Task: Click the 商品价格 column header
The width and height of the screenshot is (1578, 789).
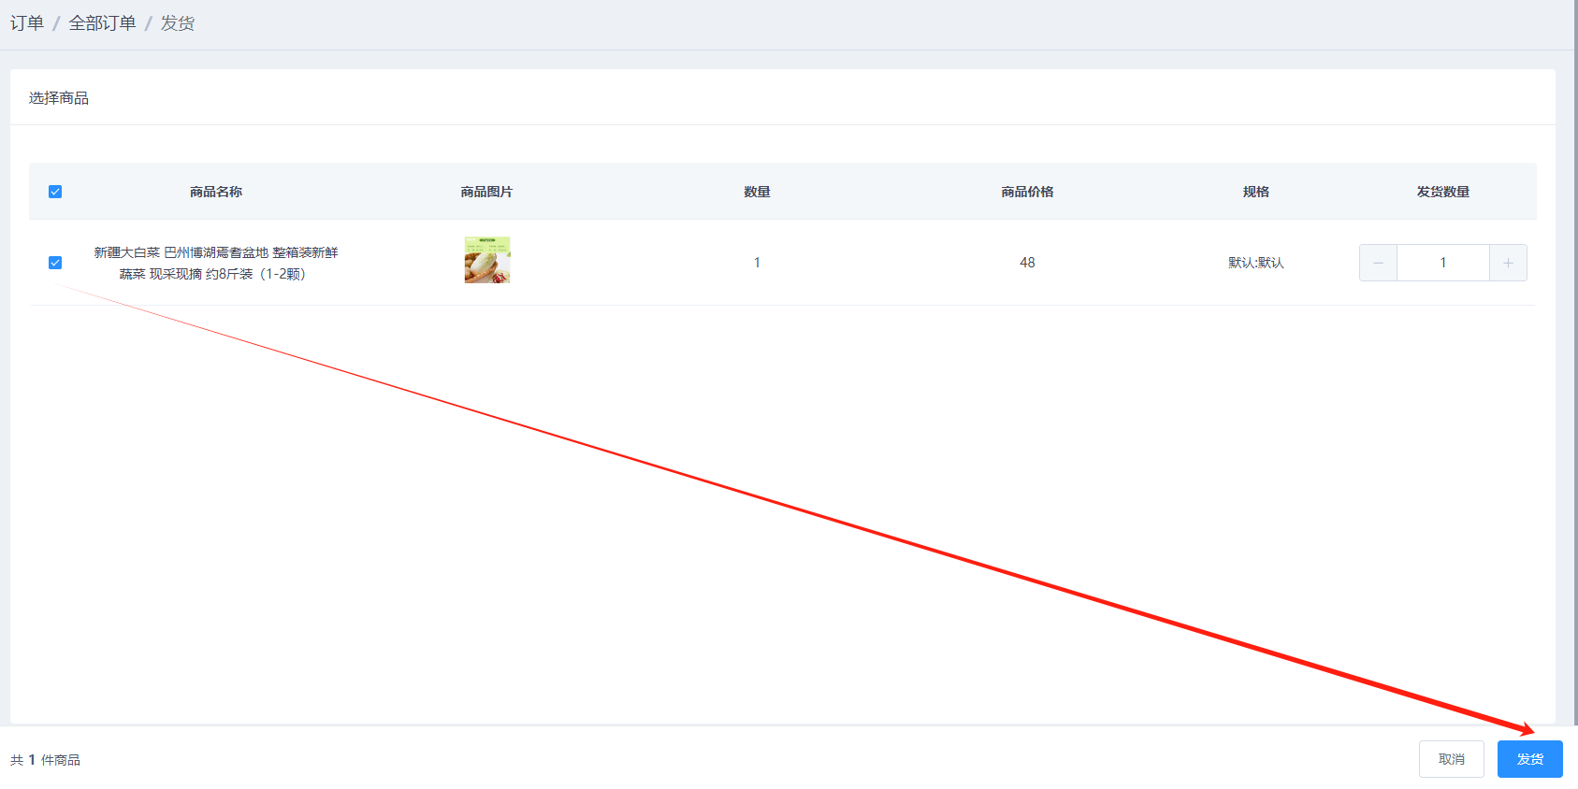Action: pos(1027,192)
